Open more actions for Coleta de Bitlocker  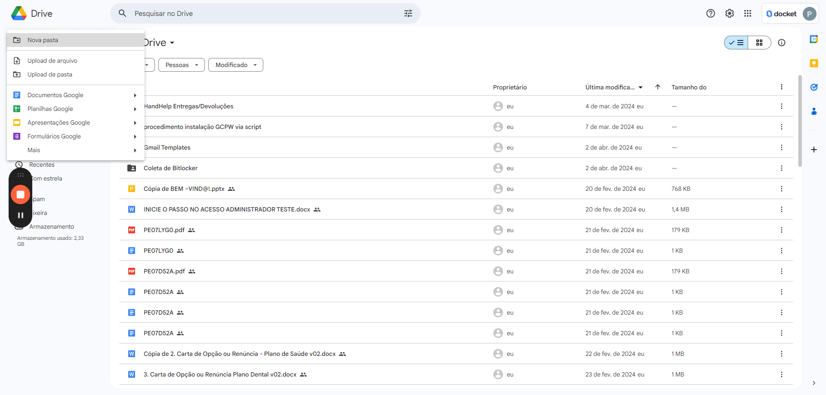[x=782, y=168]
